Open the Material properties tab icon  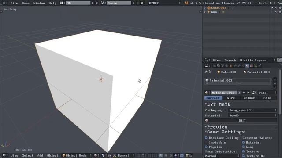[x=248, y=65]
